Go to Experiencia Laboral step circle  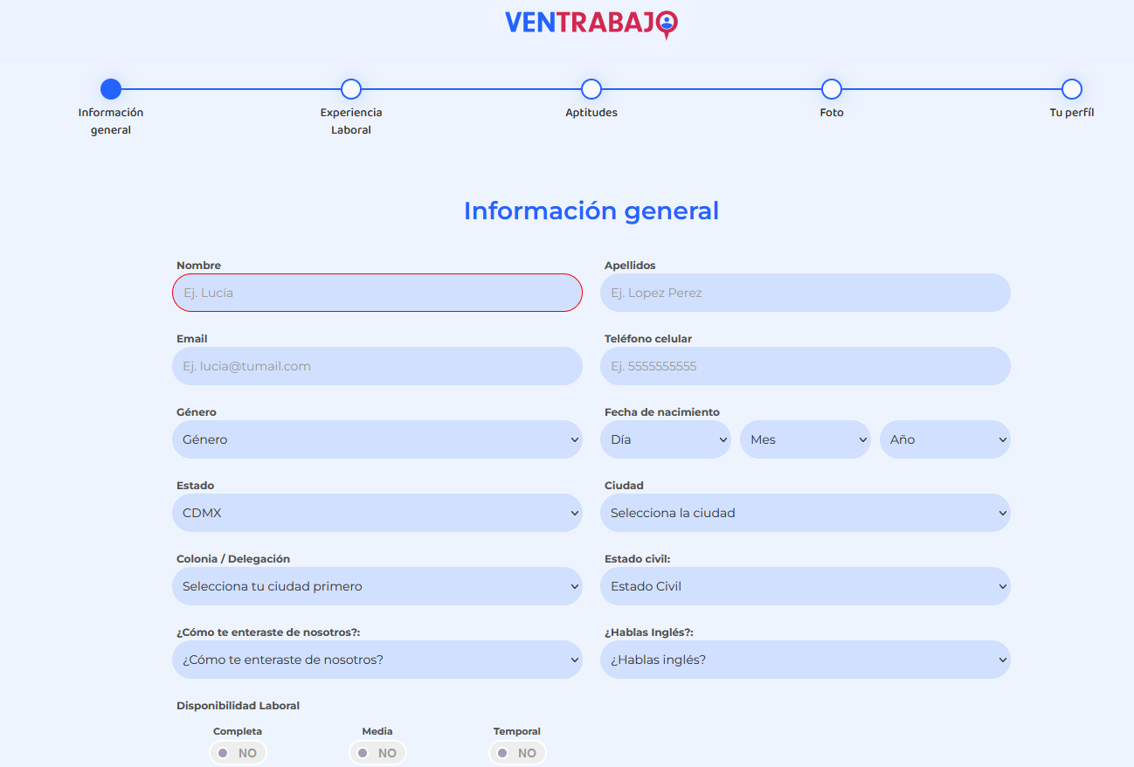tap(351, 89)
